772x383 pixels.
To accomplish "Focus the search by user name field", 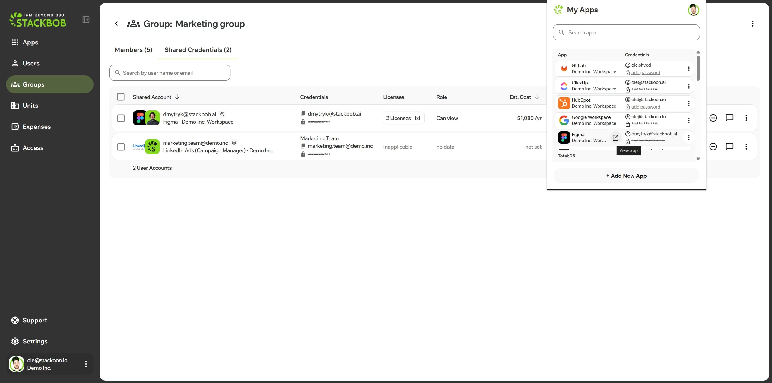I will point(170,73).
